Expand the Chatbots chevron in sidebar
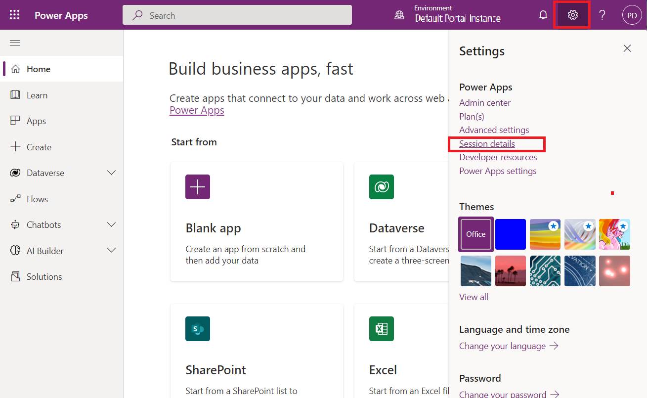This screenshot has height=398, width=647. point(112,224)
